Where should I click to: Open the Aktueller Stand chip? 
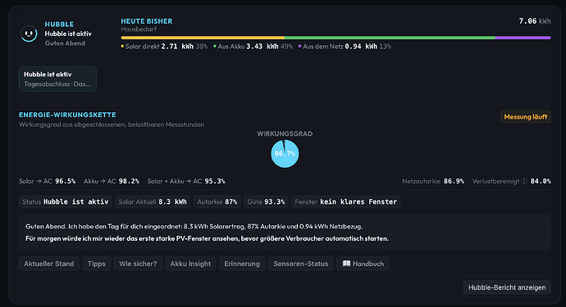point(49,264)
